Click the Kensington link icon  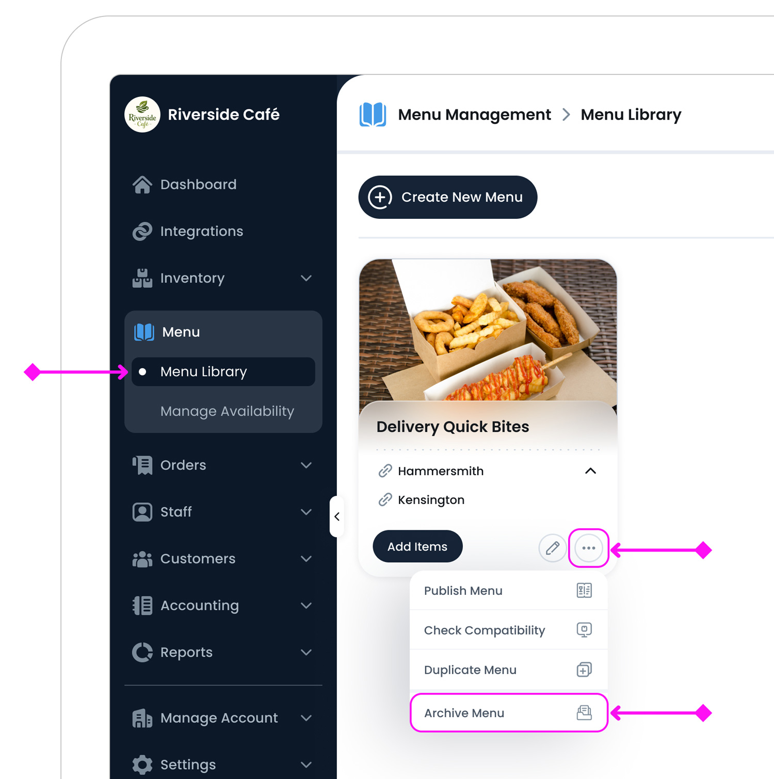[x=385, y=500]
